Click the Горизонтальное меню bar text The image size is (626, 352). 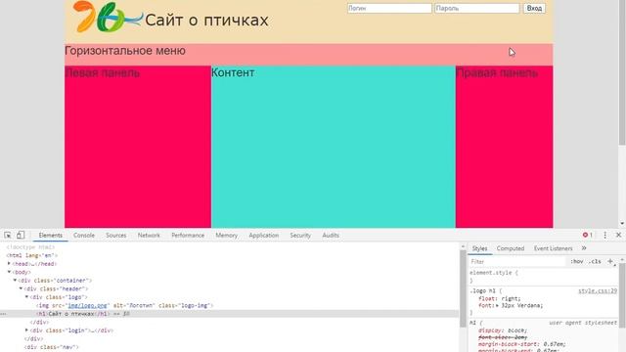124,51
